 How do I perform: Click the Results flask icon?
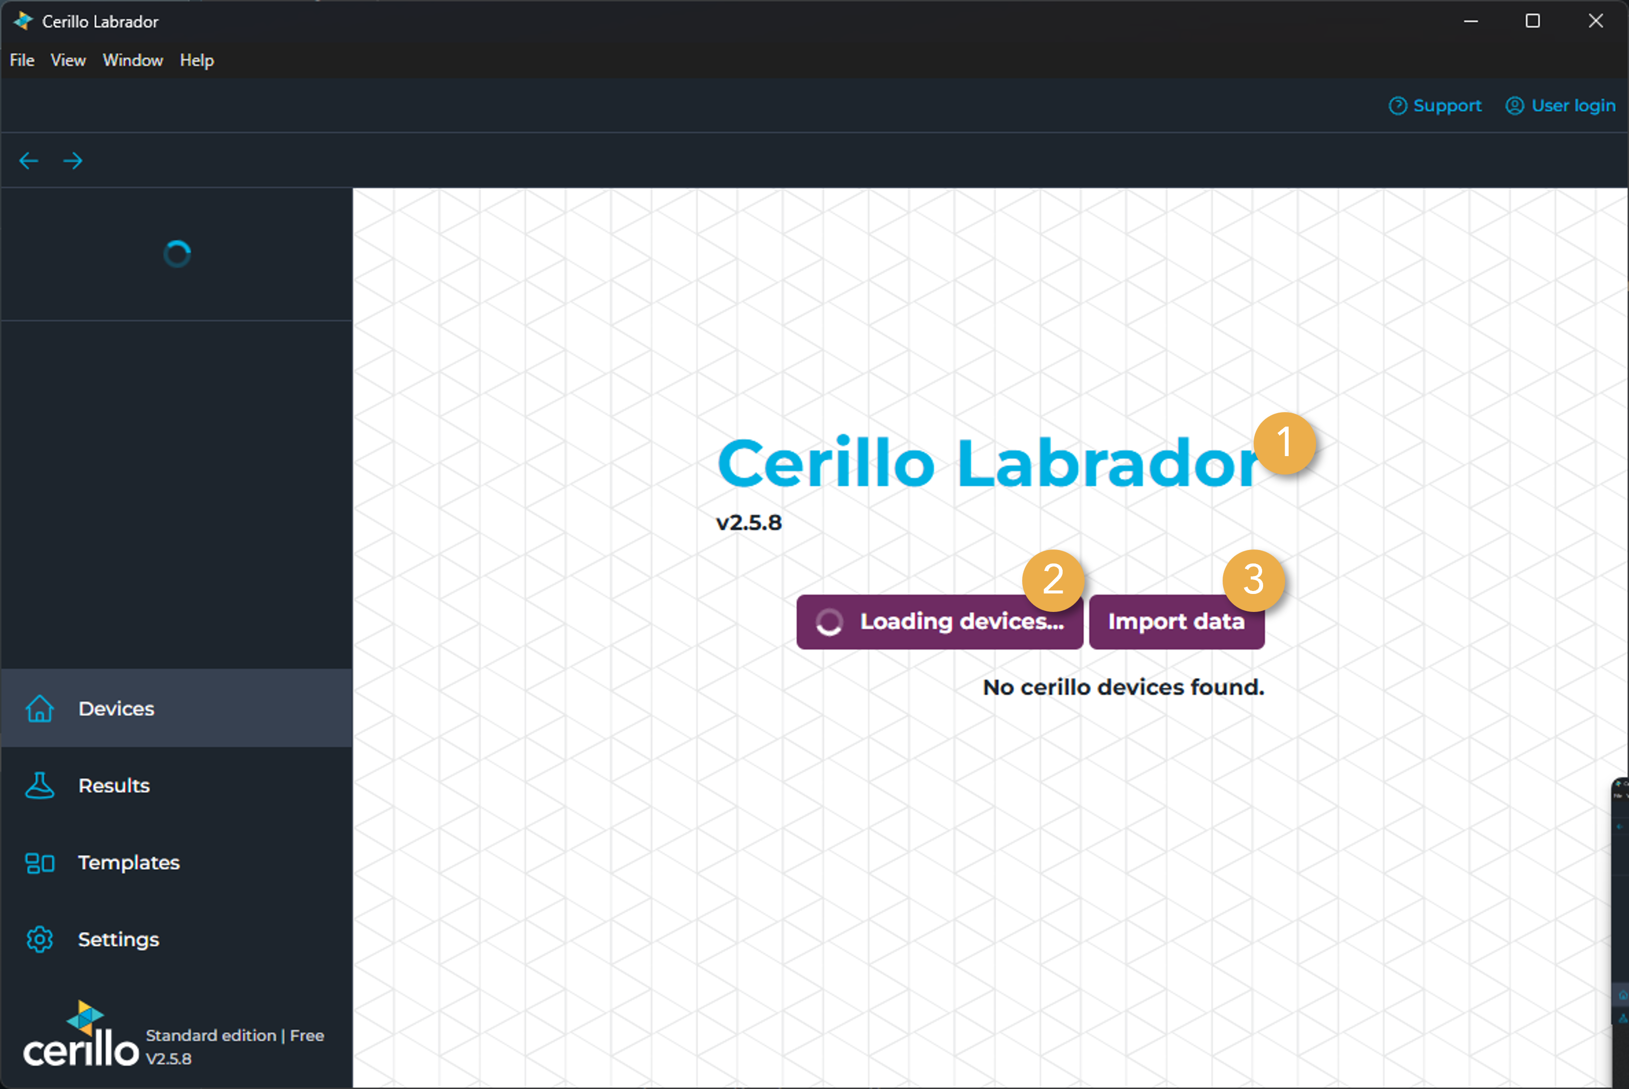tap(39, 785)
